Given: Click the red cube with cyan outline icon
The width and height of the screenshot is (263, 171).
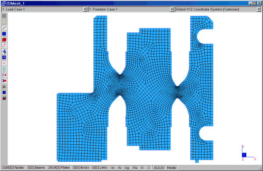Looking at the screenshot, I should 4,98.
